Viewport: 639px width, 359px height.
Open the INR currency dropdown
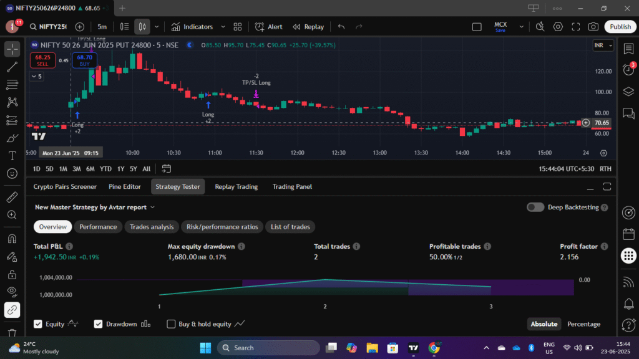click(x=603, y=45)
